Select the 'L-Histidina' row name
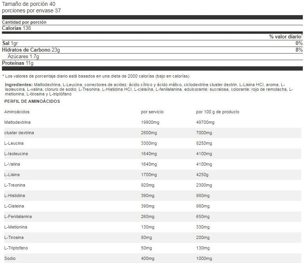 tap(15, 196)
